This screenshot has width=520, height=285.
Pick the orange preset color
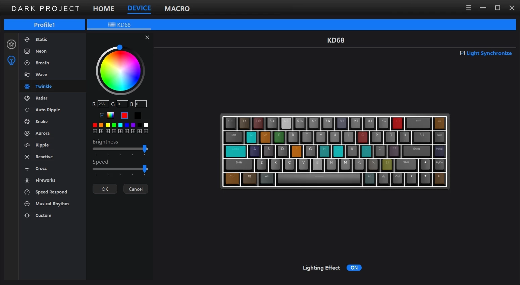(x=101, y=125)
